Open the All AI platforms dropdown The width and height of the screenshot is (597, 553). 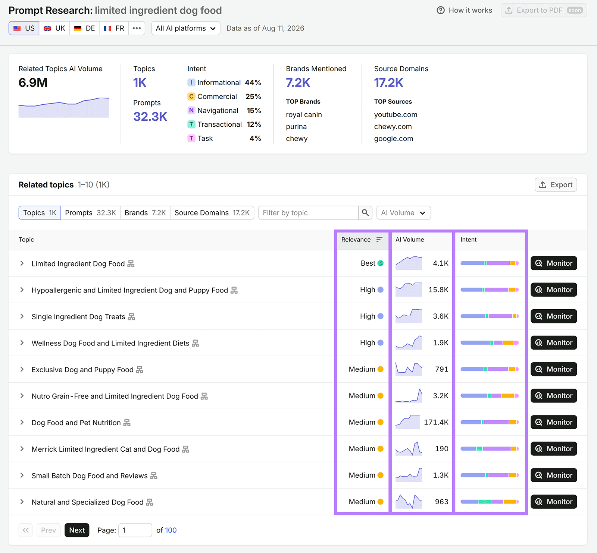[x=186, y=28]
